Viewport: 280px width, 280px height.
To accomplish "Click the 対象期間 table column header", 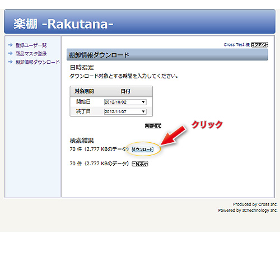I will point(84,91).
